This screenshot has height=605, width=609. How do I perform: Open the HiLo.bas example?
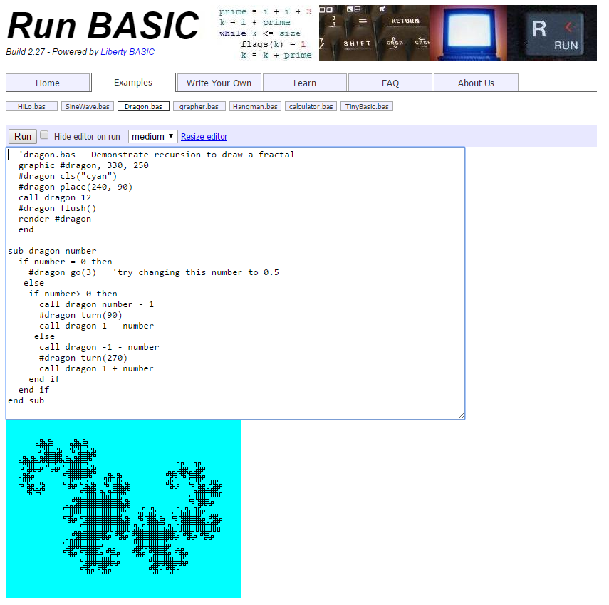point(30,105)
